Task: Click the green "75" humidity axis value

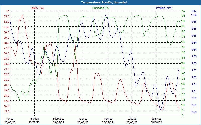Action: click(x=184, y=37)
